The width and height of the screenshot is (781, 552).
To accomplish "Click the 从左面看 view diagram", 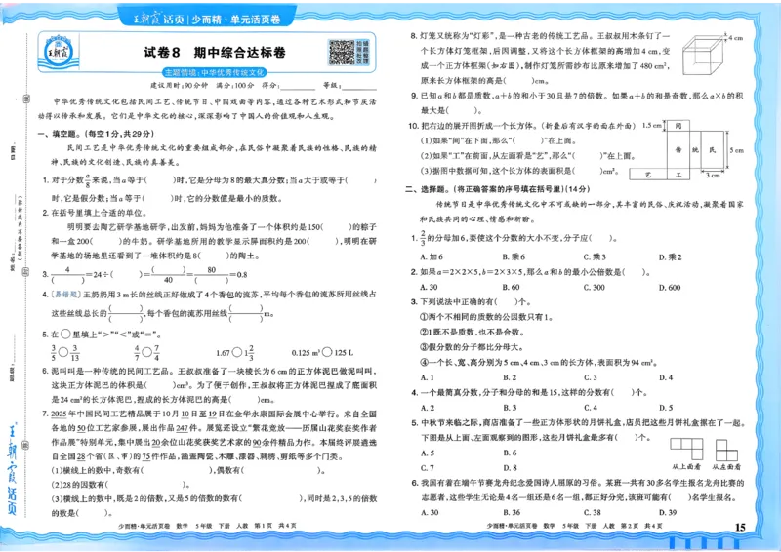I will 726,450.
